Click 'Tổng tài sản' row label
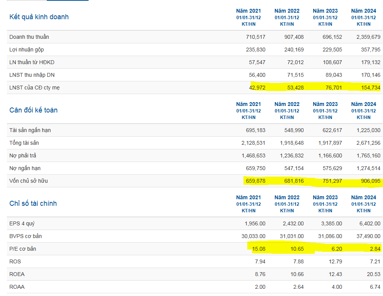Image resolution: width=383 pixels, height=296 pixels. [x=24, y=143]
